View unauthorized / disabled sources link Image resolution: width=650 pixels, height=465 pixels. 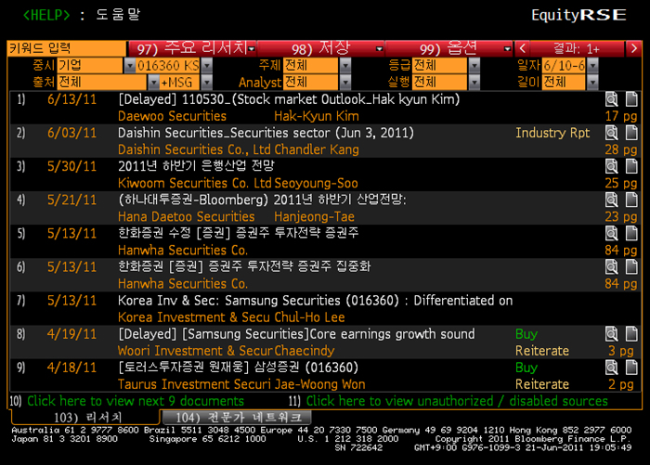point(457,401)
